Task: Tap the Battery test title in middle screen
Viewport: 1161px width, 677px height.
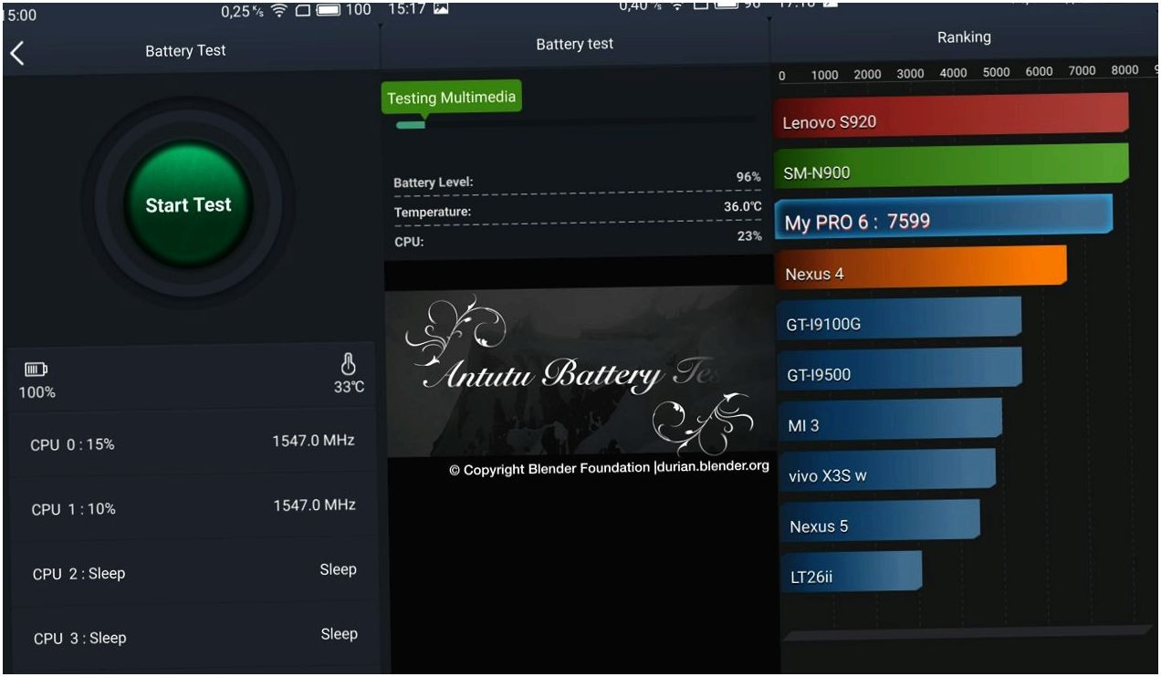Action: 574,44
